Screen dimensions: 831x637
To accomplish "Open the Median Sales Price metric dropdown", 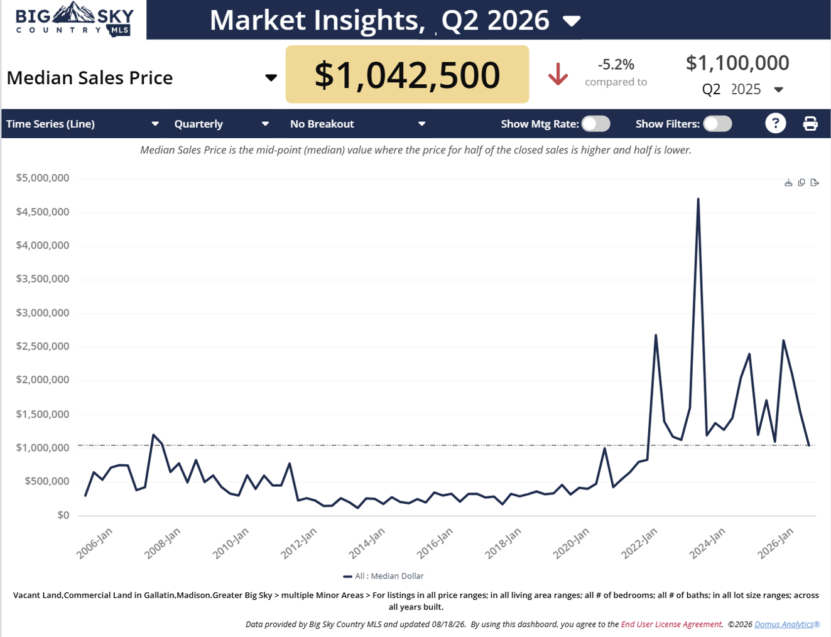I will (x=142, y=78).
